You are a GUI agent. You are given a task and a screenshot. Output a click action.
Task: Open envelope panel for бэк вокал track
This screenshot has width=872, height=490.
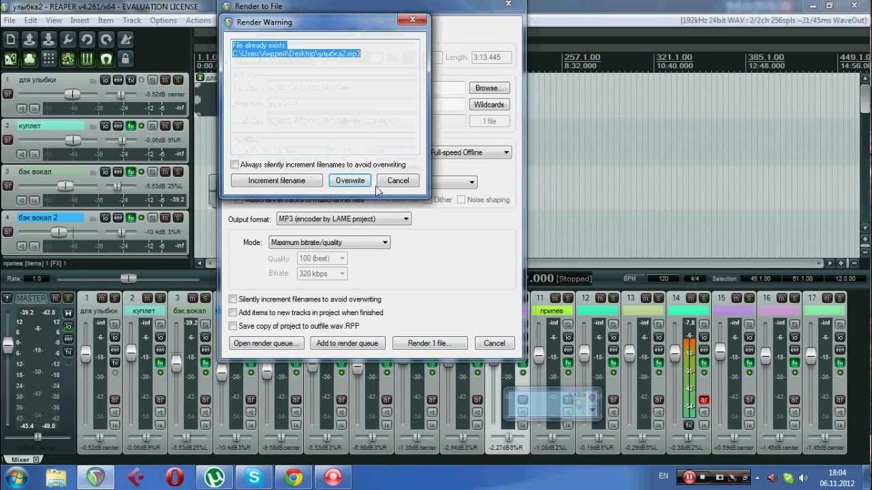coord(118,172)
